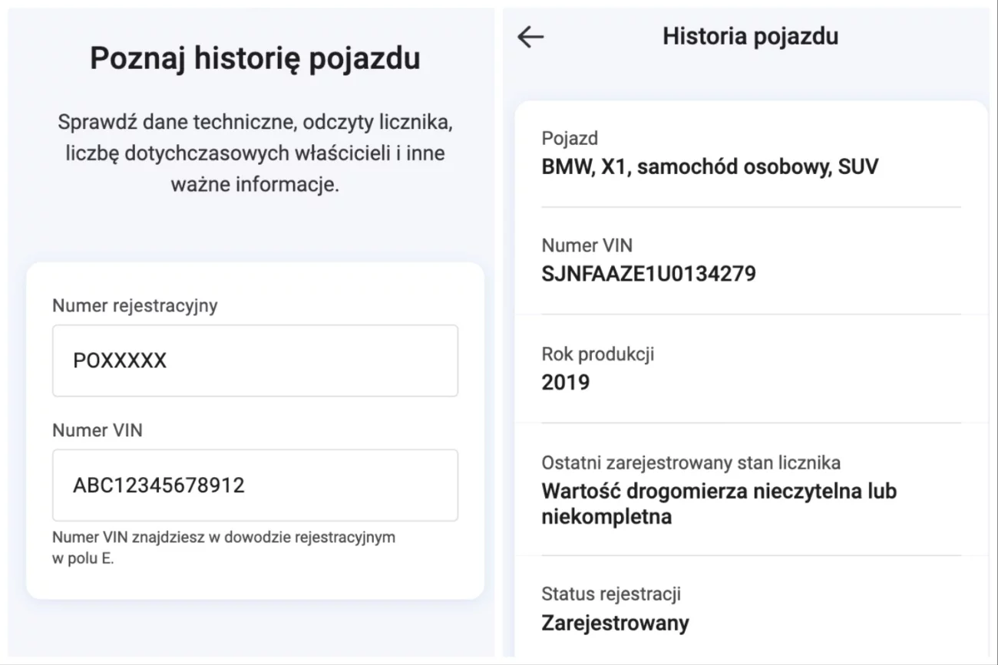This screenshot has height=665, width=998.
Task: Click the Numer VIN label on form
Action: (x=97, y=431)
